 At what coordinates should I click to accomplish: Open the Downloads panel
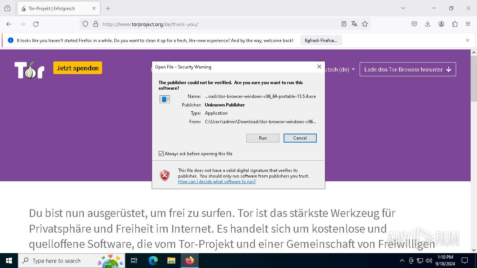point(428,24)
